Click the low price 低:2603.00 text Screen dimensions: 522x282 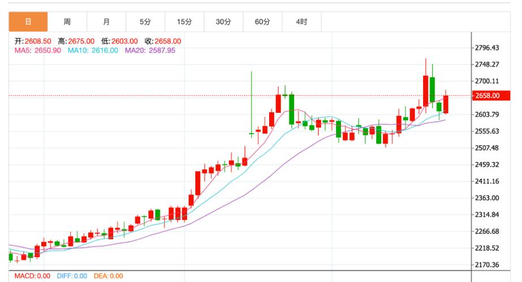coord(119,41)
